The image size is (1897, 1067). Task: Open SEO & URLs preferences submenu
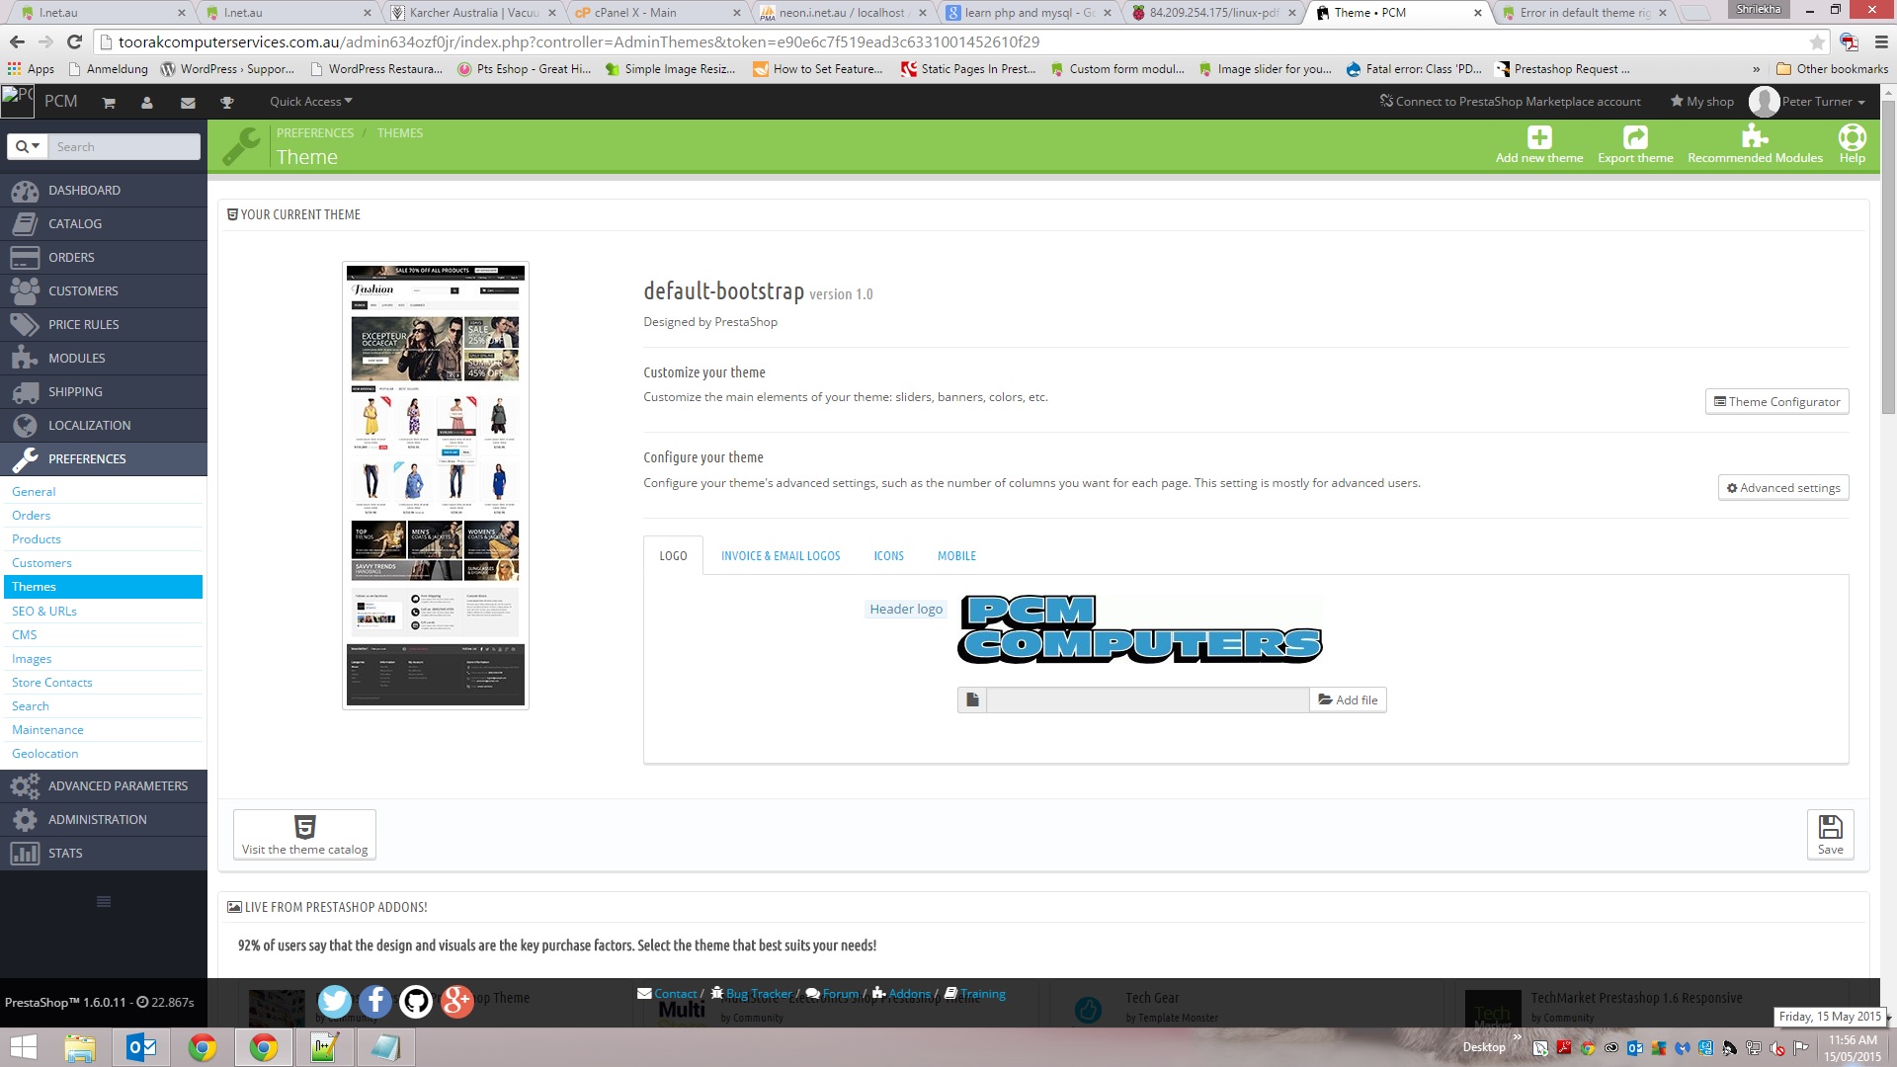(x=44, y=611)
